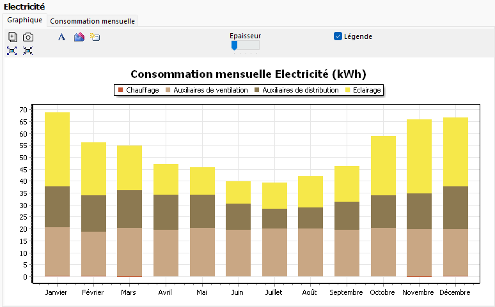Click the Chauffage legend label
The image size is (495, 307).
(143, 90)
